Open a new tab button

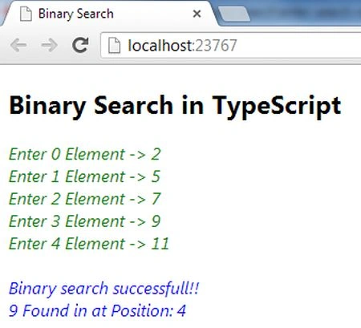[234, 14]
